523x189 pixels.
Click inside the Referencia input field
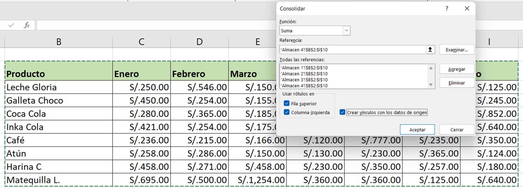pos(352,50)
